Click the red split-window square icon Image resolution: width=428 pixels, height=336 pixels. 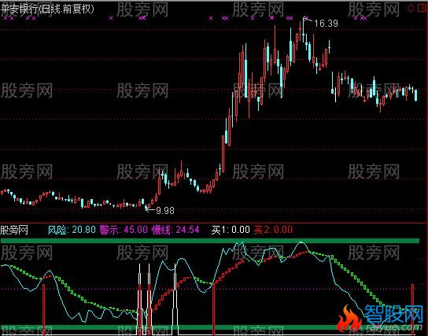[422, 9]
